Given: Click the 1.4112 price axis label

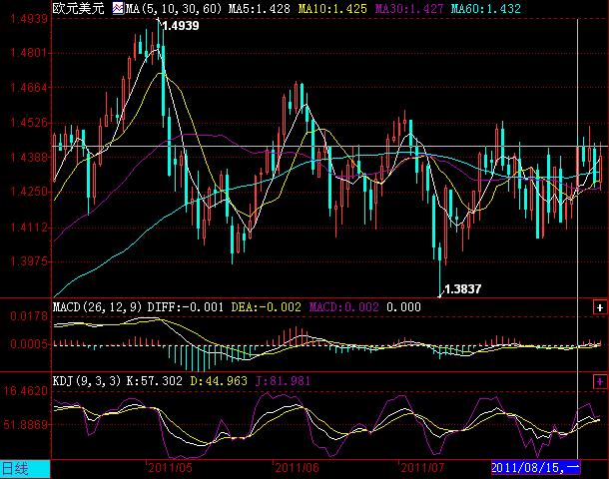Looking at the screenshot, I should click(28, 228).
